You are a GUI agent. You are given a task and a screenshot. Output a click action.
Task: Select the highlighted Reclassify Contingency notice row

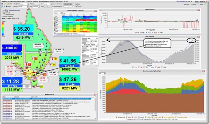47,99
